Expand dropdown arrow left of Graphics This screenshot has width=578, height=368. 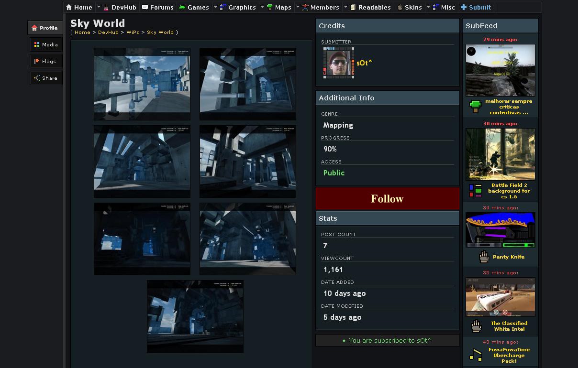(x=215, y=7)
